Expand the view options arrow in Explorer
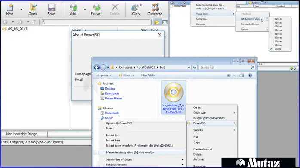The height and width of the screenshot is (168, 300). 234,75
